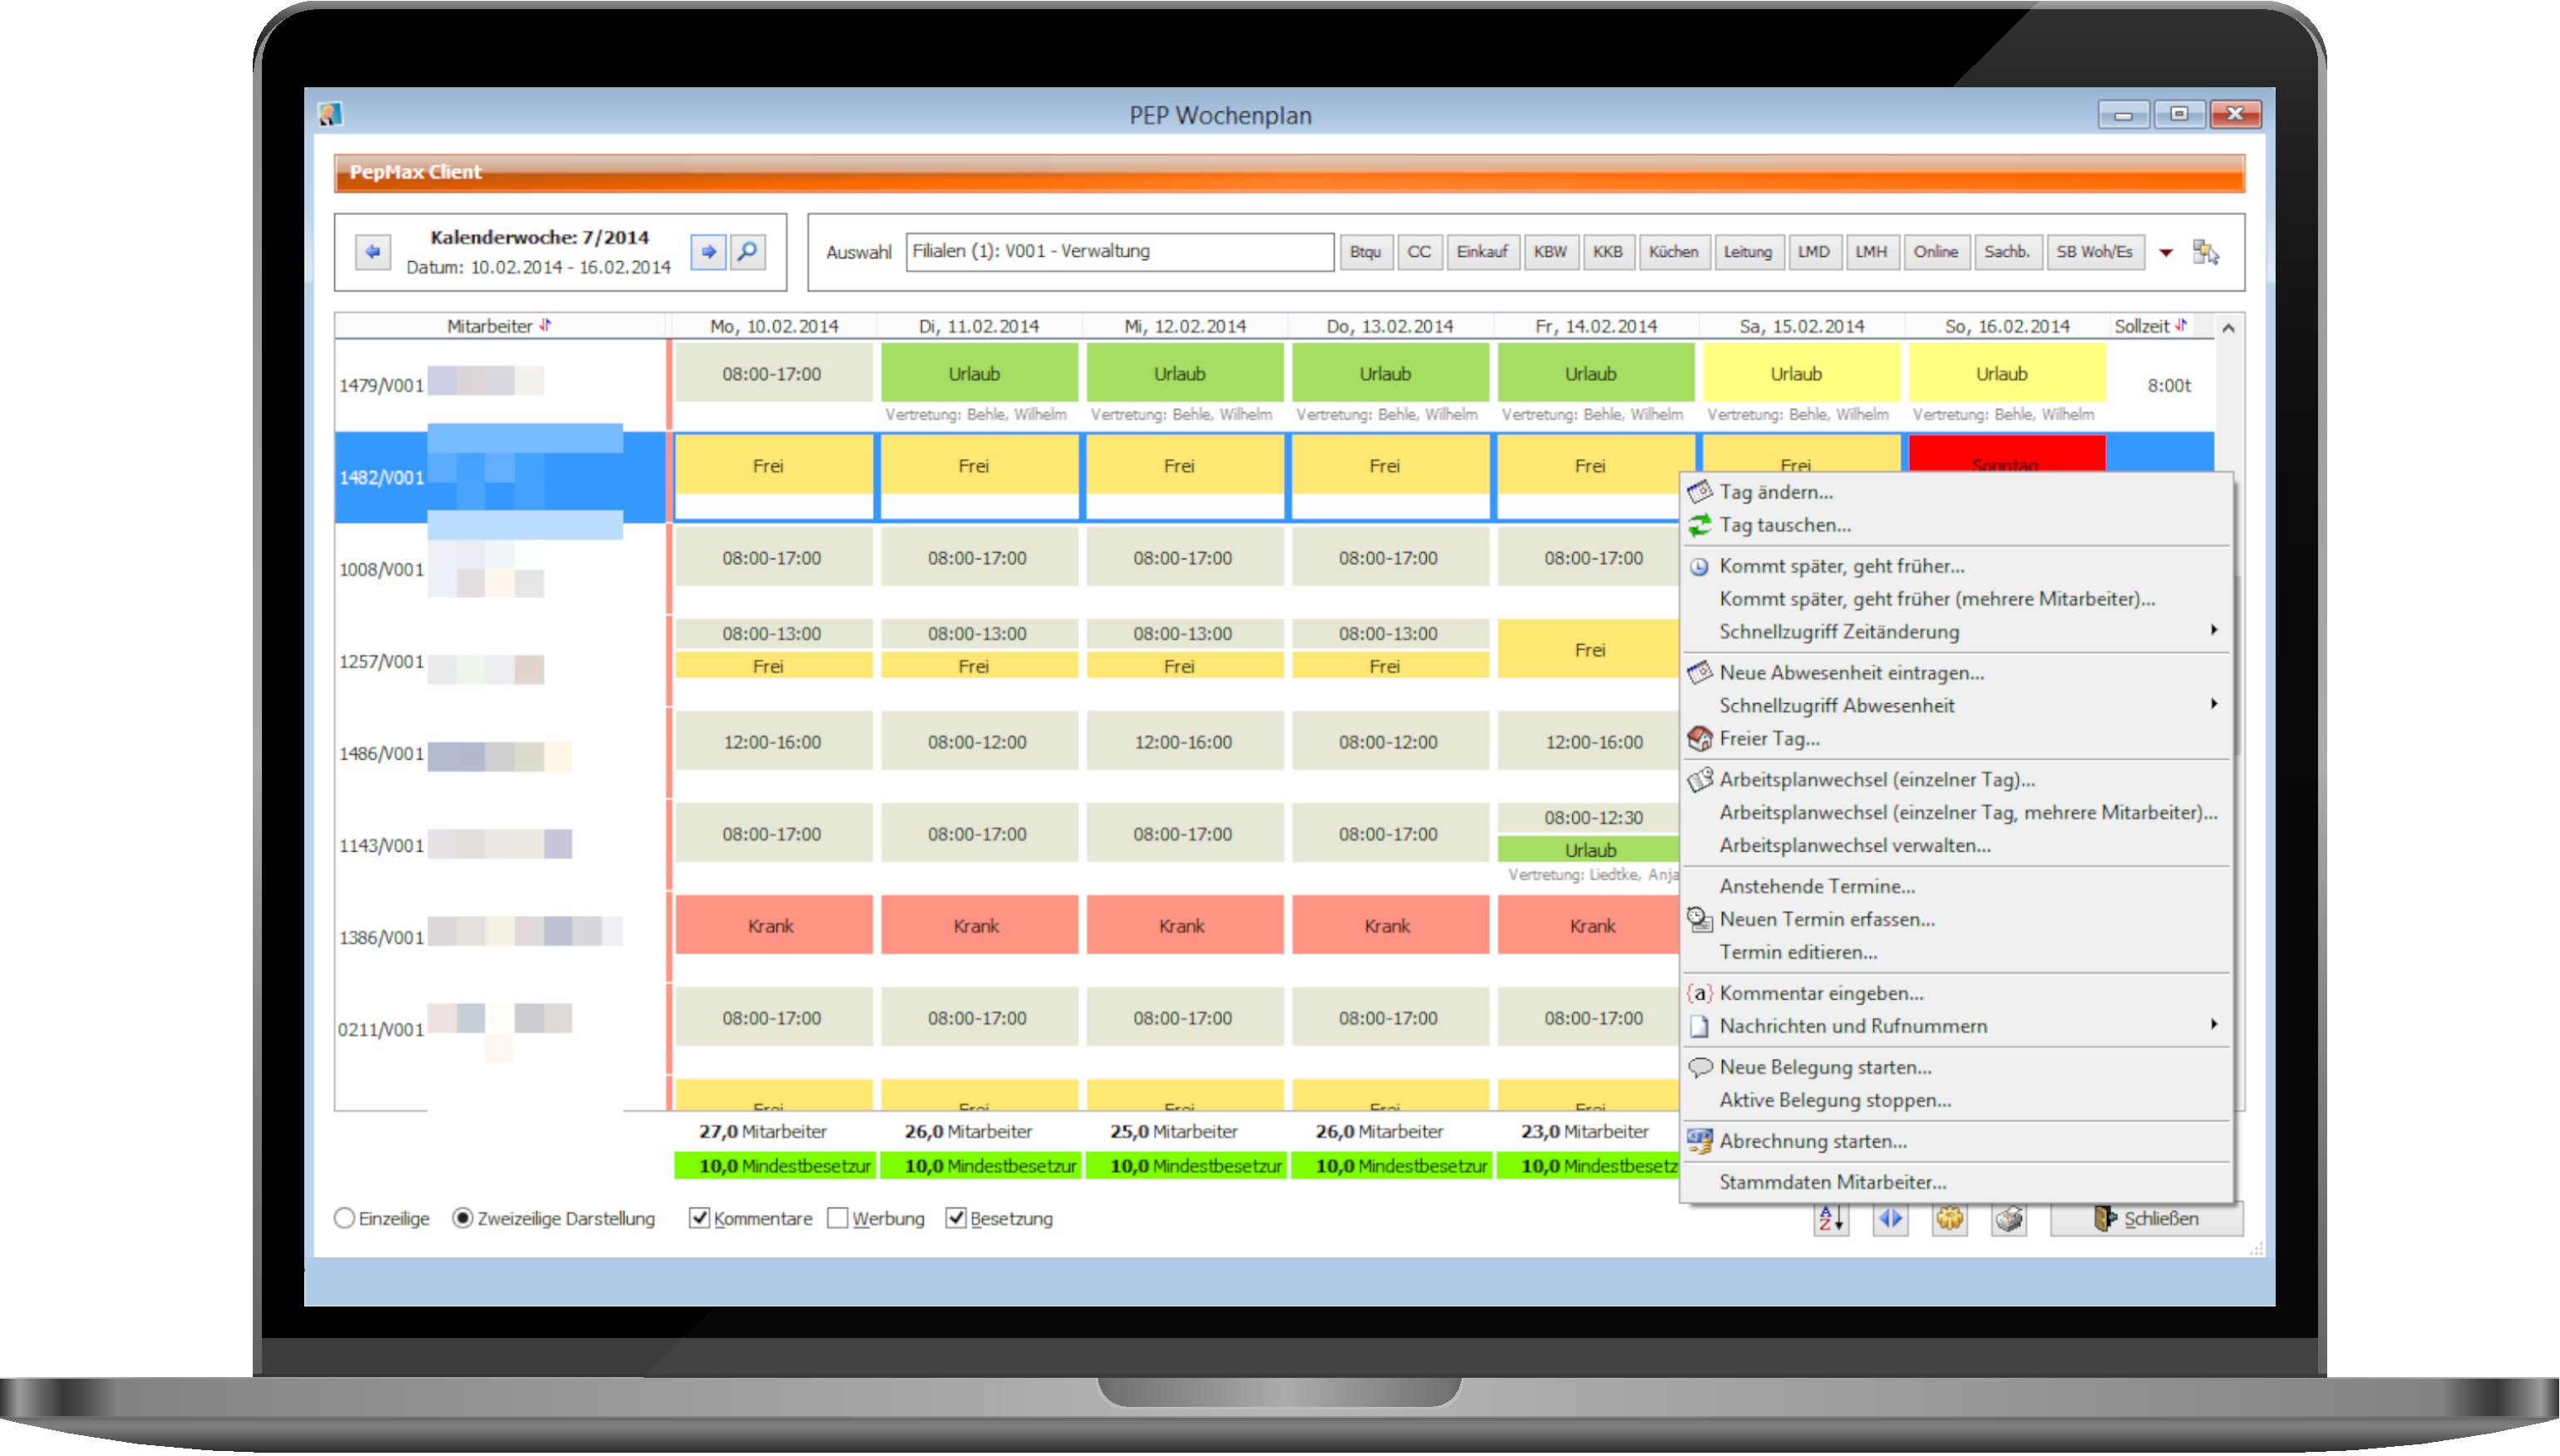Filter by Leitung group button
This screenshot has width=2560, height=1456.
coord(1747,252)
